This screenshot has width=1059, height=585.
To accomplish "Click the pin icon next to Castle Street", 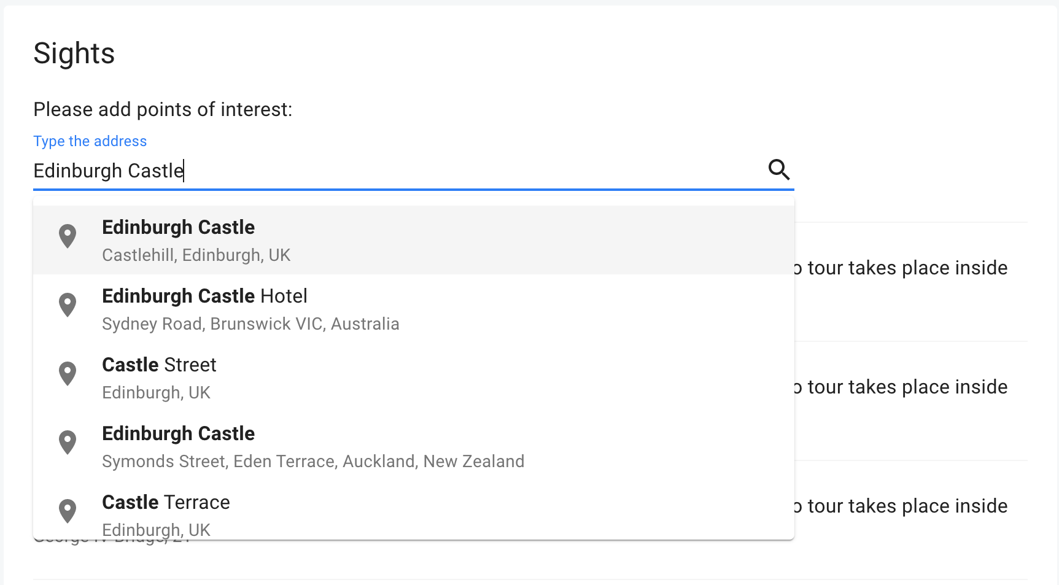I will point(68,373).
